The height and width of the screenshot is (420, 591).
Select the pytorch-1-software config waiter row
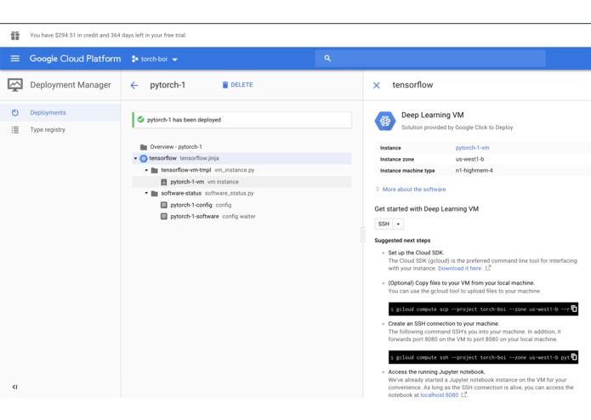[242, 217]
